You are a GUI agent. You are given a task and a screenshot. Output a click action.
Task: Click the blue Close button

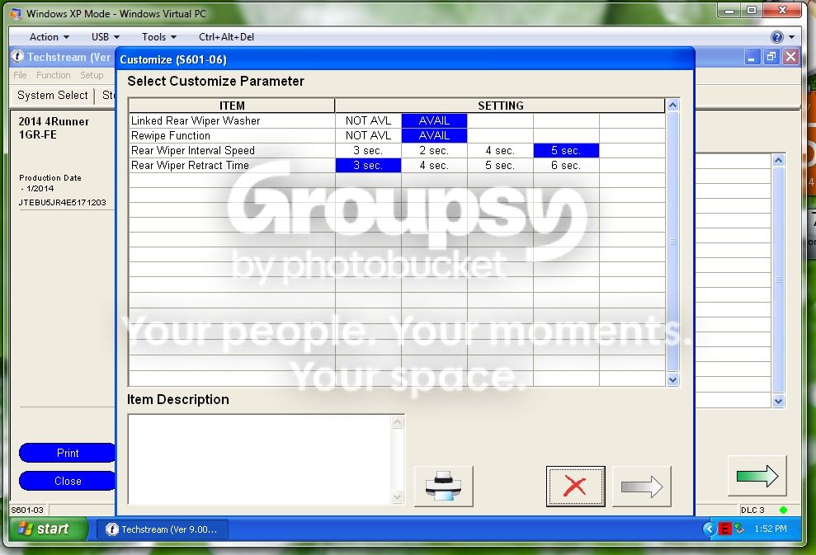pos(67,481)
